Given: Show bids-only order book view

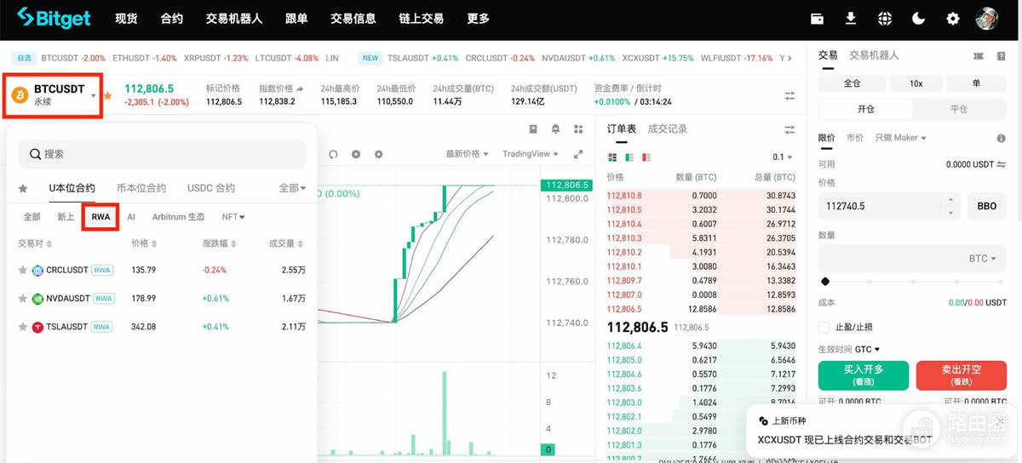Looking at the screenshot, I should [629, 157].
